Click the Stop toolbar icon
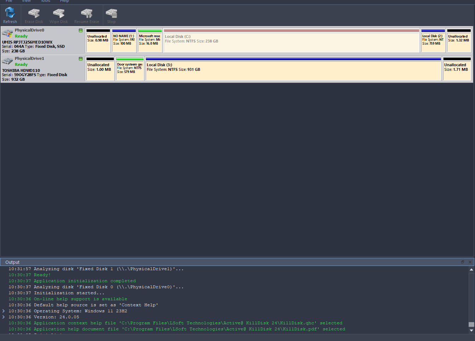The height and width of the screenshot is (341, 475). point(111,16)
